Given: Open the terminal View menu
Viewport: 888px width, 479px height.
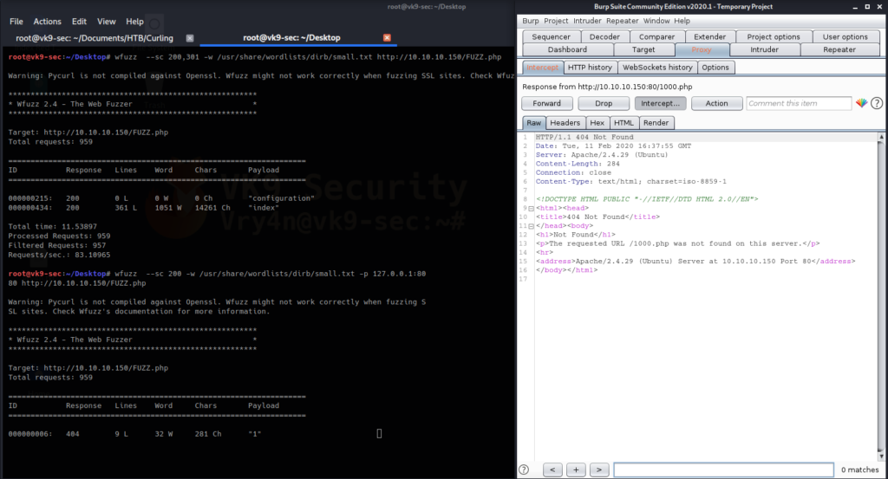Looking at the screenshot, I should [107, 22].
